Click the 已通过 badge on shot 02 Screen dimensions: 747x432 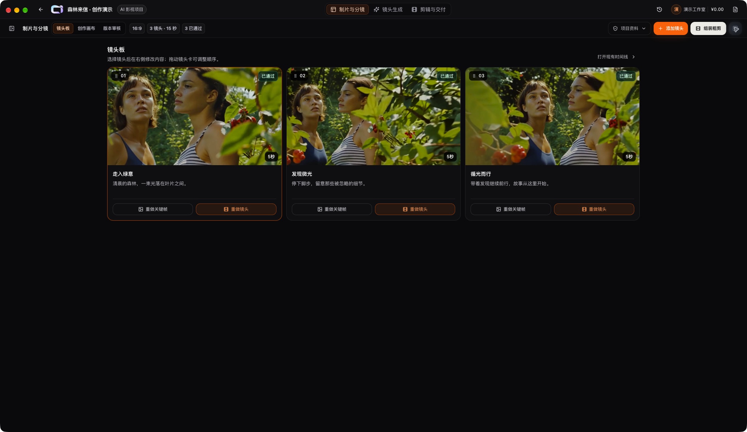point(447,76)
